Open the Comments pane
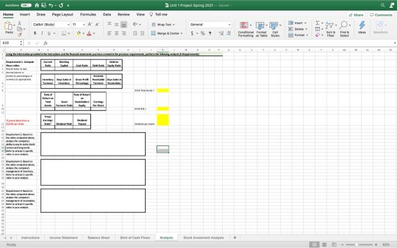The image size is (397, 248). tap(381, 15)
